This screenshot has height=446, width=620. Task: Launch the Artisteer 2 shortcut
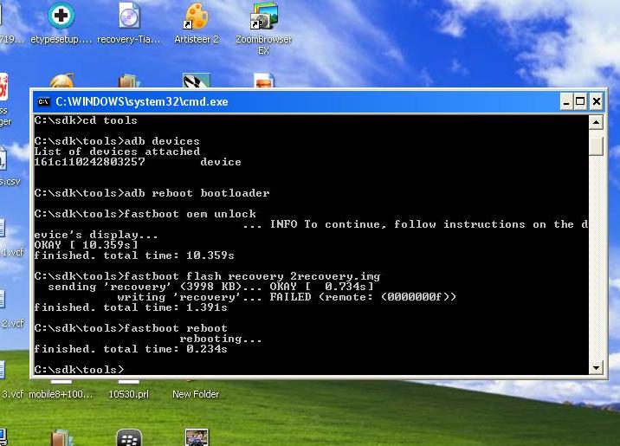tap(197, 16)
